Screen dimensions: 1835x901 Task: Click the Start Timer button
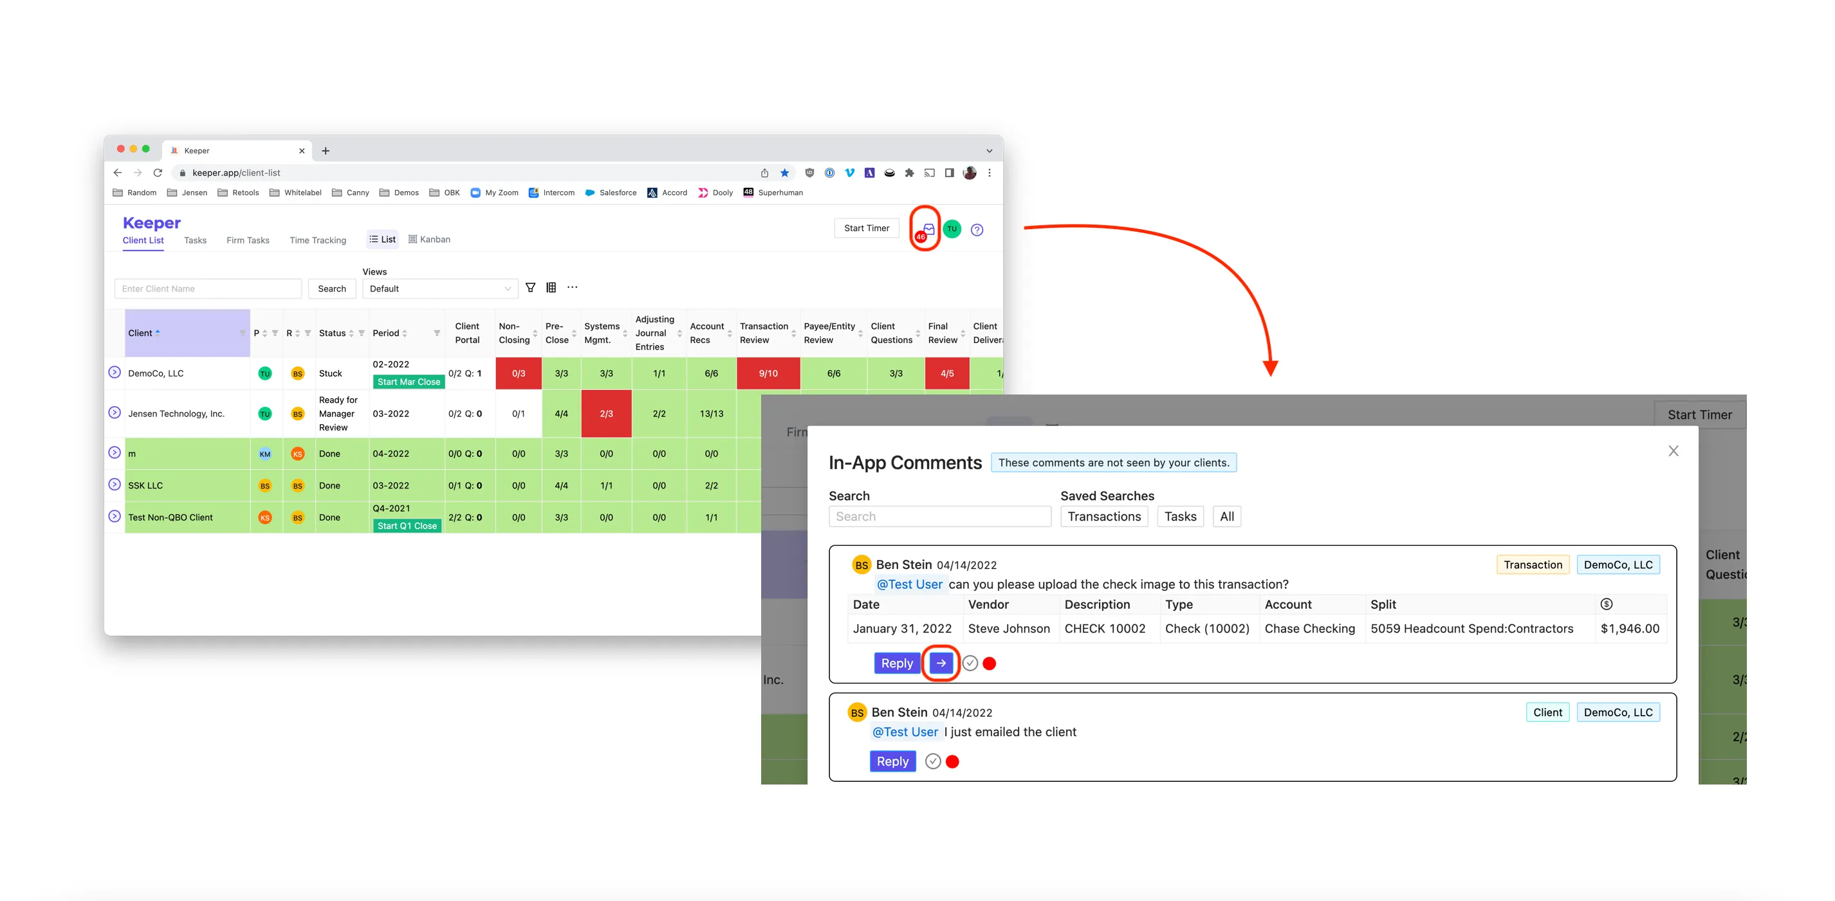867,228
